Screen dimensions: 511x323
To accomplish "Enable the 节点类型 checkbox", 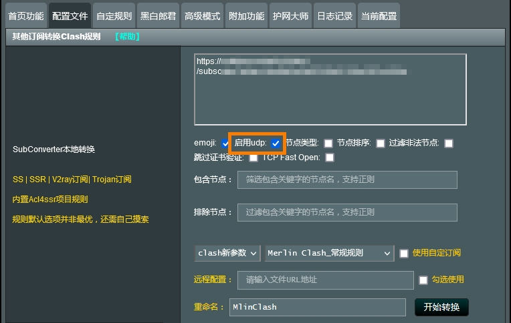I will point(328,143).
